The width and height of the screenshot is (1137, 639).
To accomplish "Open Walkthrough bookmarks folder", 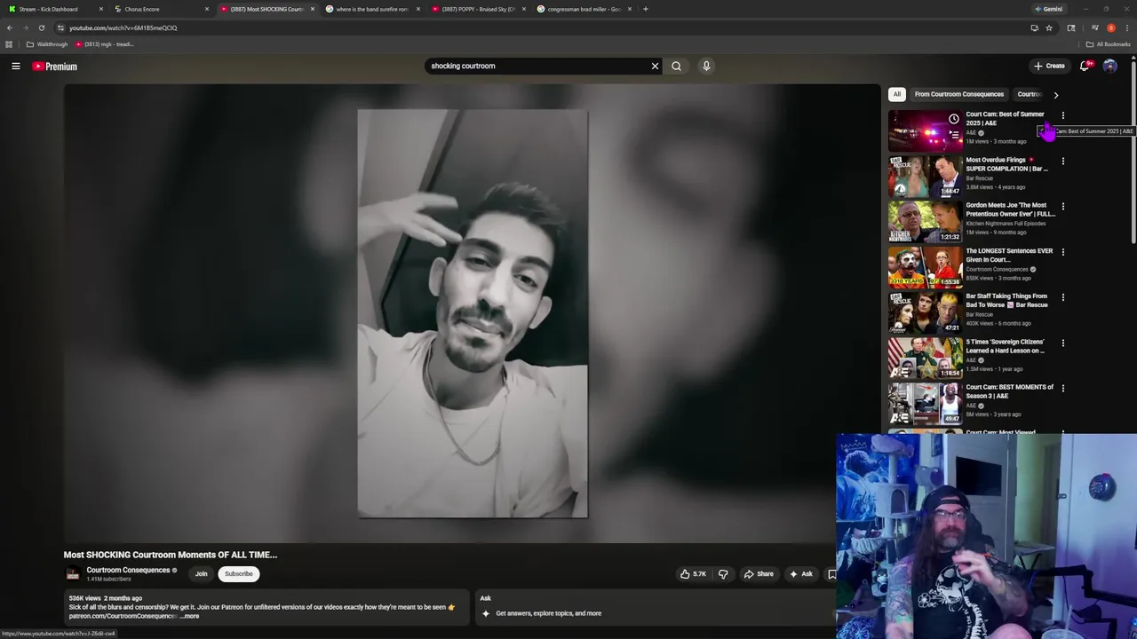I will click(x=47, y=44).
